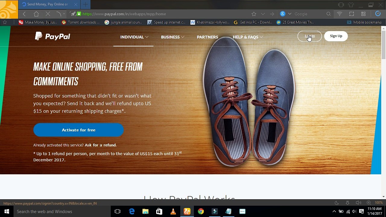Click the screenshot capture icon in toolbar

click(352, 14)
